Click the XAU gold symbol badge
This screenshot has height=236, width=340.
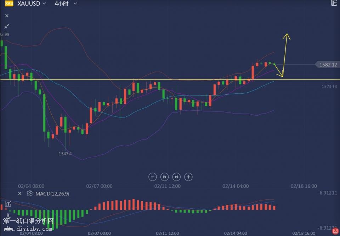[x=9, y=4]
